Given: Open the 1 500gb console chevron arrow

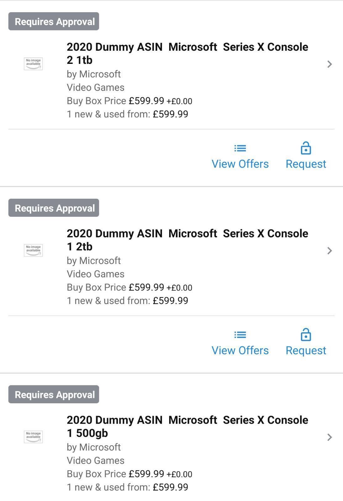Looking at the screenshot, I should (x=329, y=437).
